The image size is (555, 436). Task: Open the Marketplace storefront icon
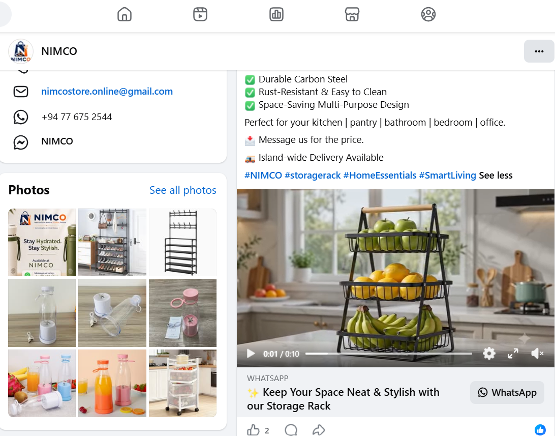352,15
